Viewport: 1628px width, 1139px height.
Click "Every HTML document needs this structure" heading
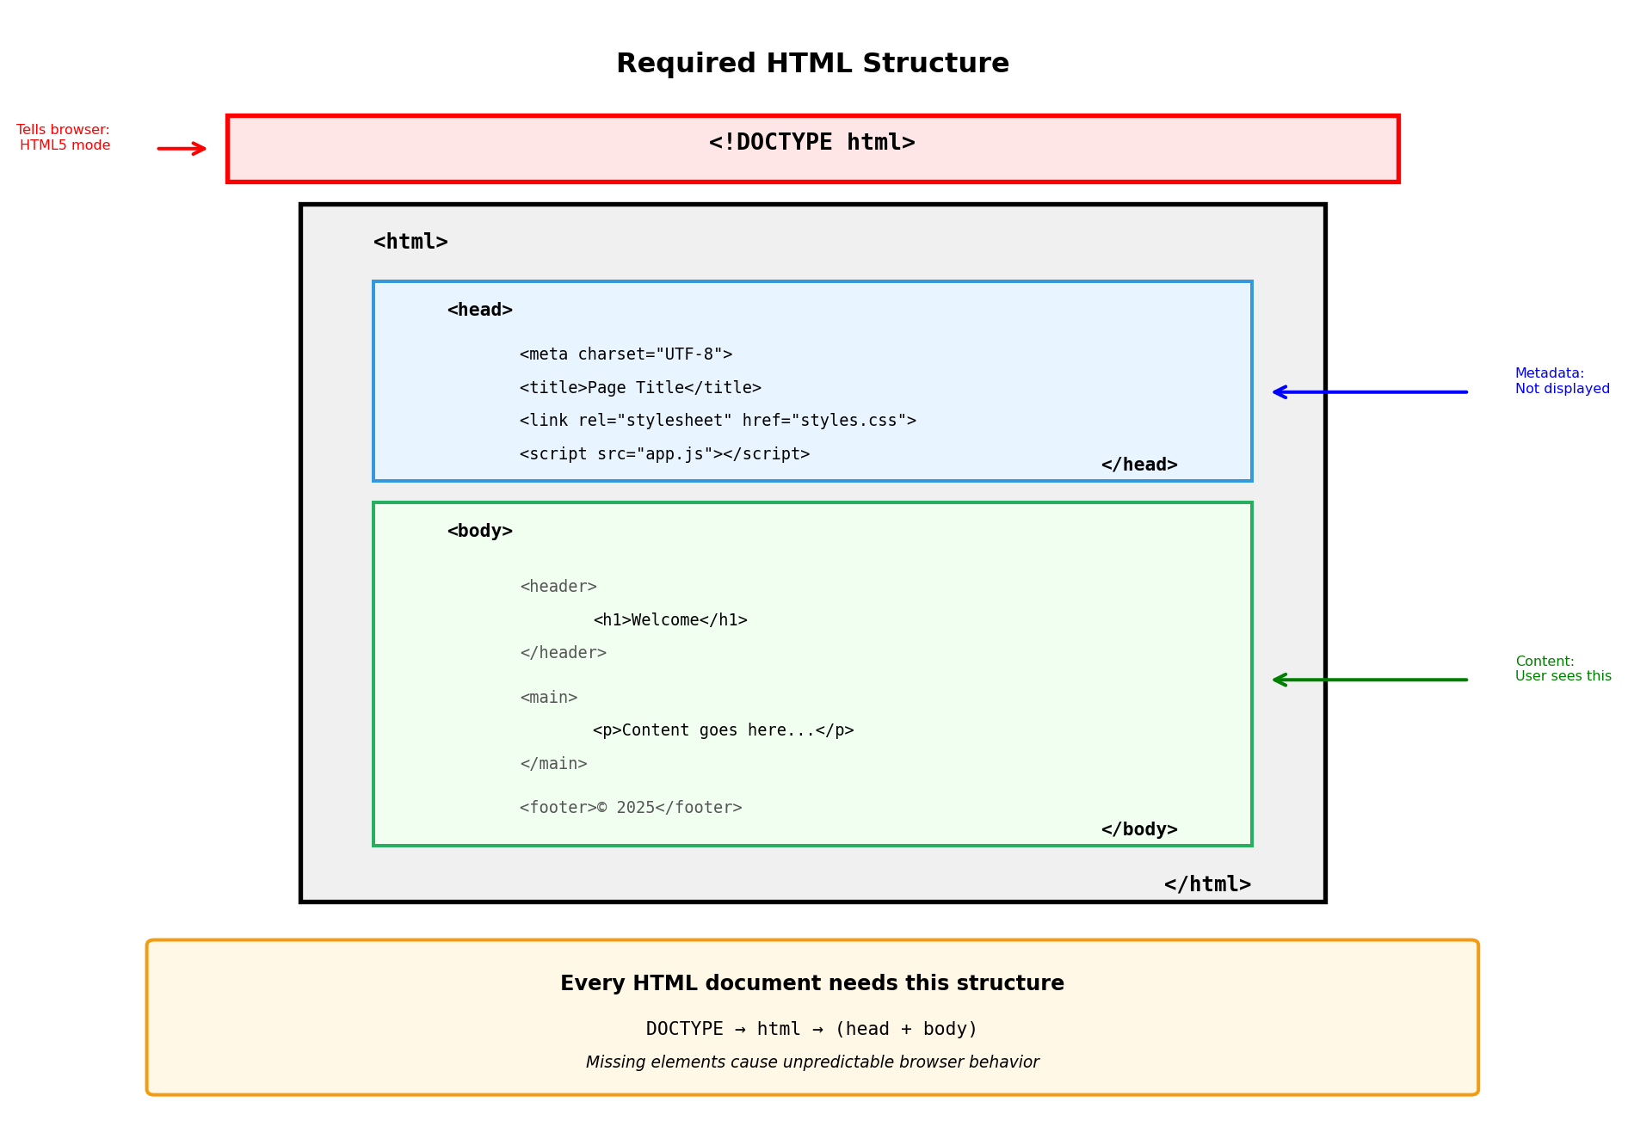[x=811, y=983]
